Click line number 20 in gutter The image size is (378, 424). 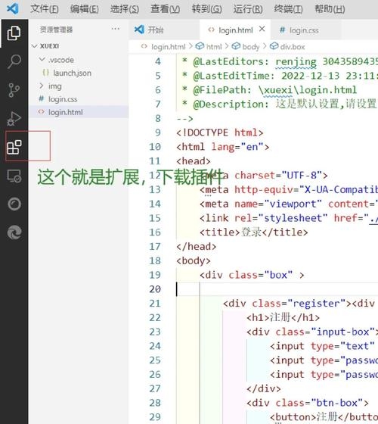(155, 289)
